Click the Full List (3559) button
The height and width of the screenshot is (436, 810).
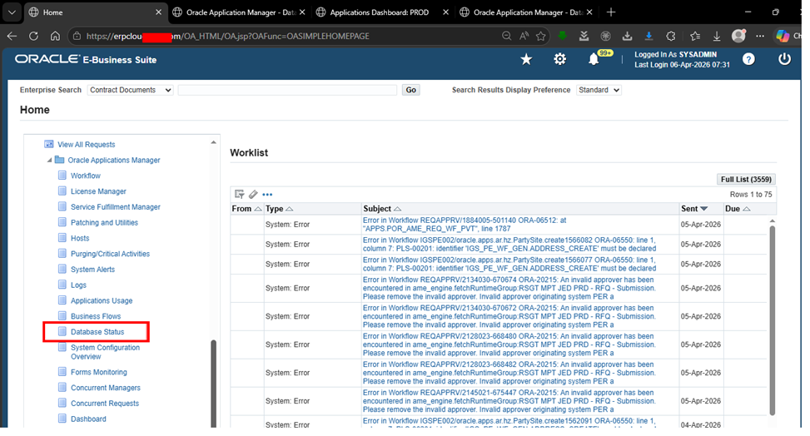[x=746, y=179]
